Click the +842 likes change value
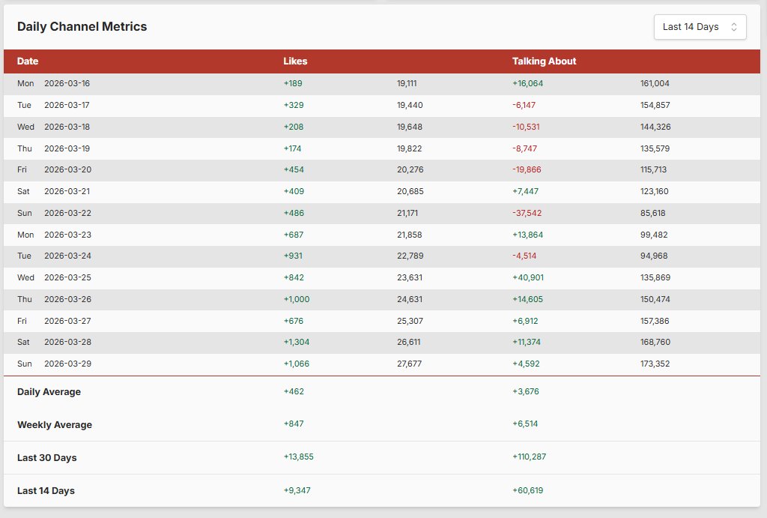 tap(294, 277)
